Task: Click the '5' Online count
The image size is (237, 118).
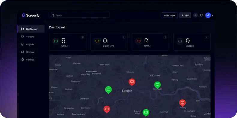Action: [63, 41]
